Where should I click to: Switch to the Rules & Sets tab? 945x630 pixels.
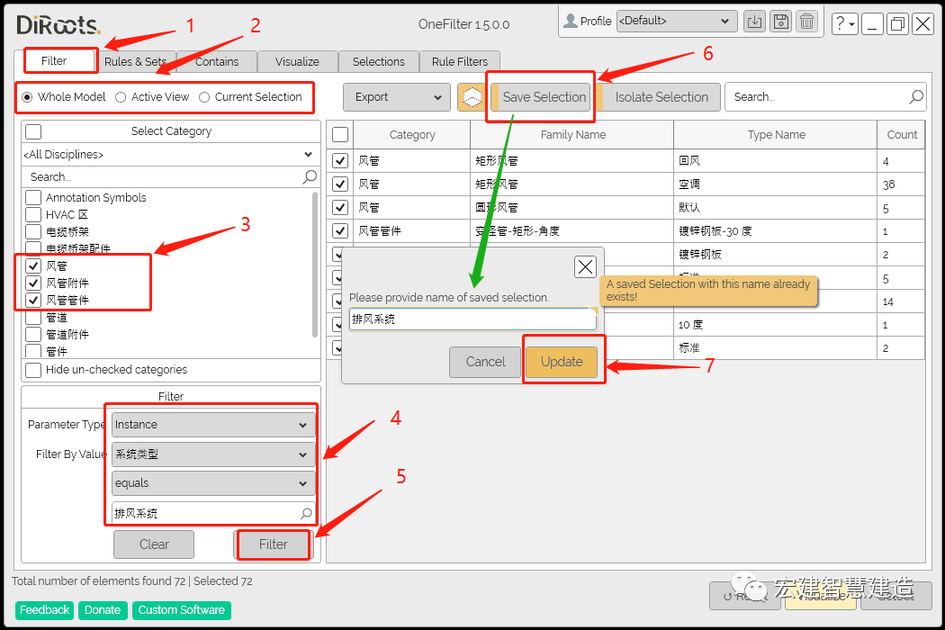[135, 61]
